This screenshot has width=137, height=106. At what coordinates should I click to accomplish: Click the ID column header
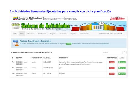13,58
